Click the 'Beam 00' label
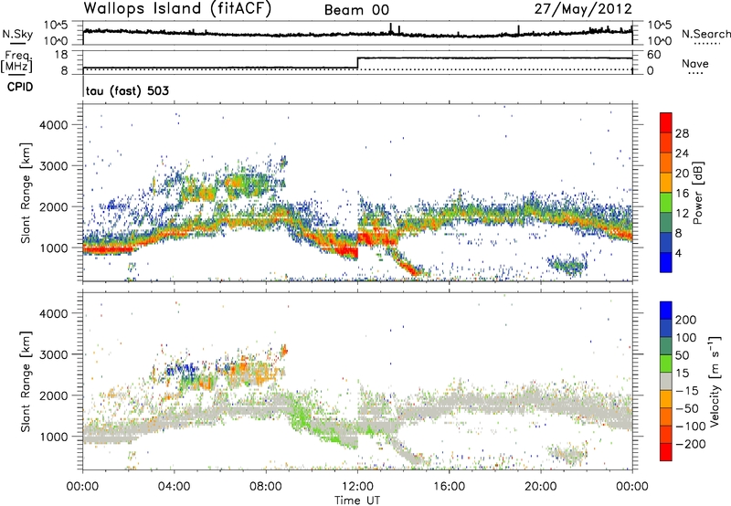 tap(356, 10)
